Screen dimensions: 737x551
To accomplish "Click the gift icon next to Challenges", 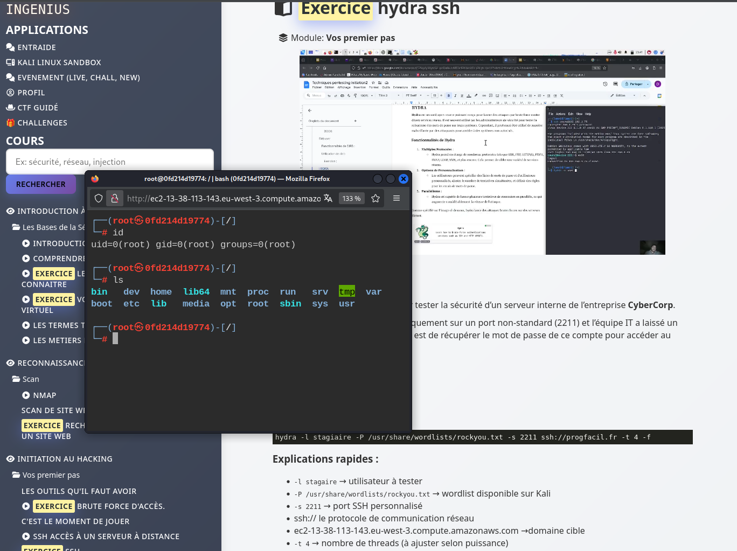I will coord(10,123).
